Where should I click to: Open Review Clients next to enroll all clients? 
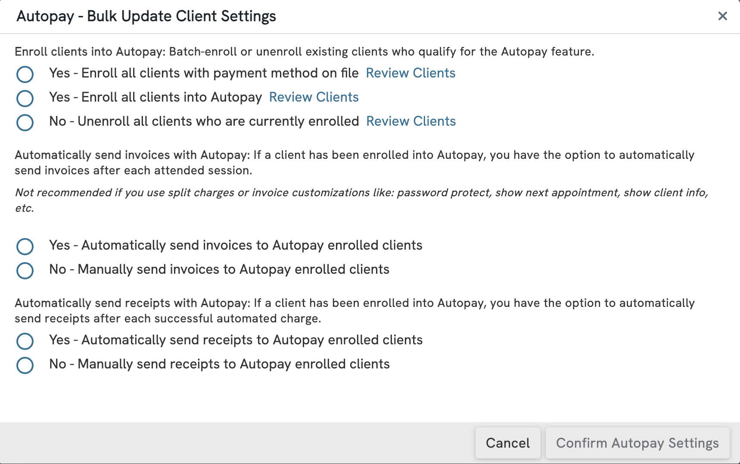pyautogui.click(x=314, y=97)
